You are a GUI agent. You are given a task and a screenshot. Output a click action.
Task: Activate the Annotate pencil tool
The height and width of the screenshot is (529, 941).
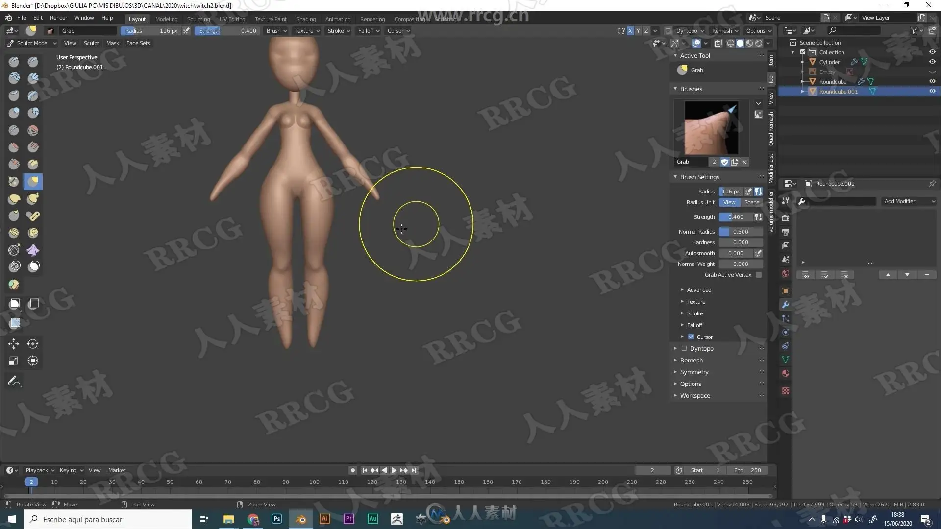14,381
